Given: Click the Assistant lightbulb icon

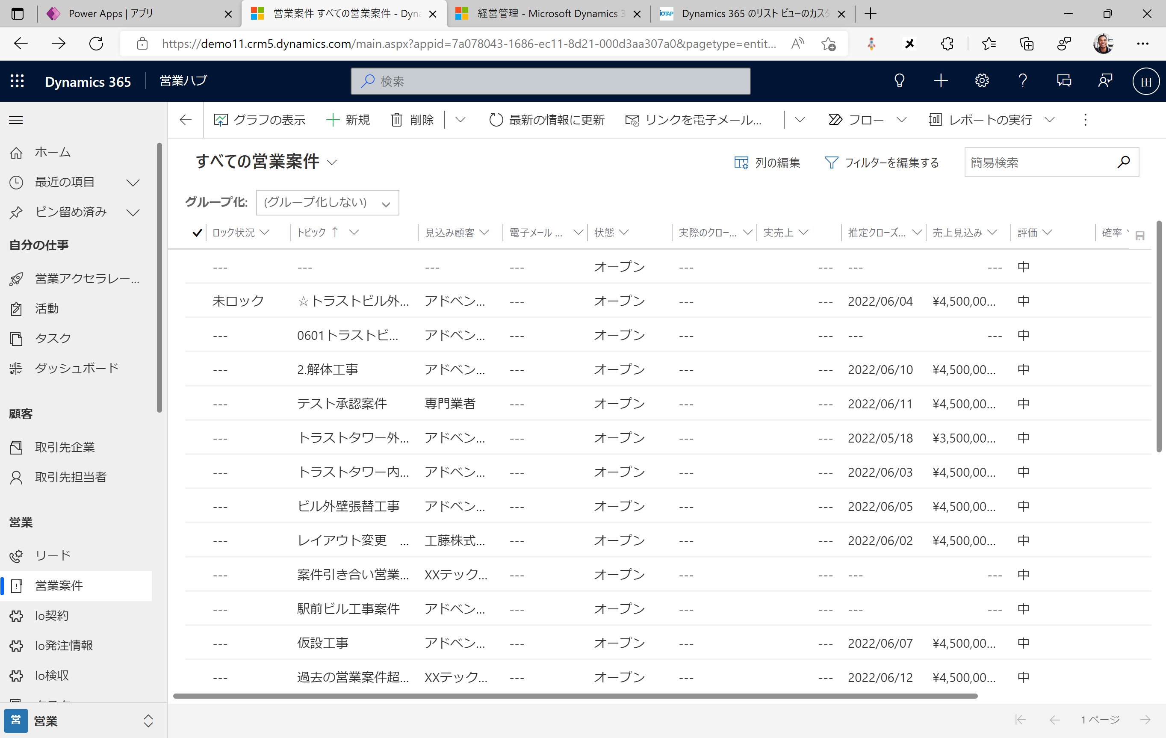Looking at the screenshot, I should tap(899, 81).
